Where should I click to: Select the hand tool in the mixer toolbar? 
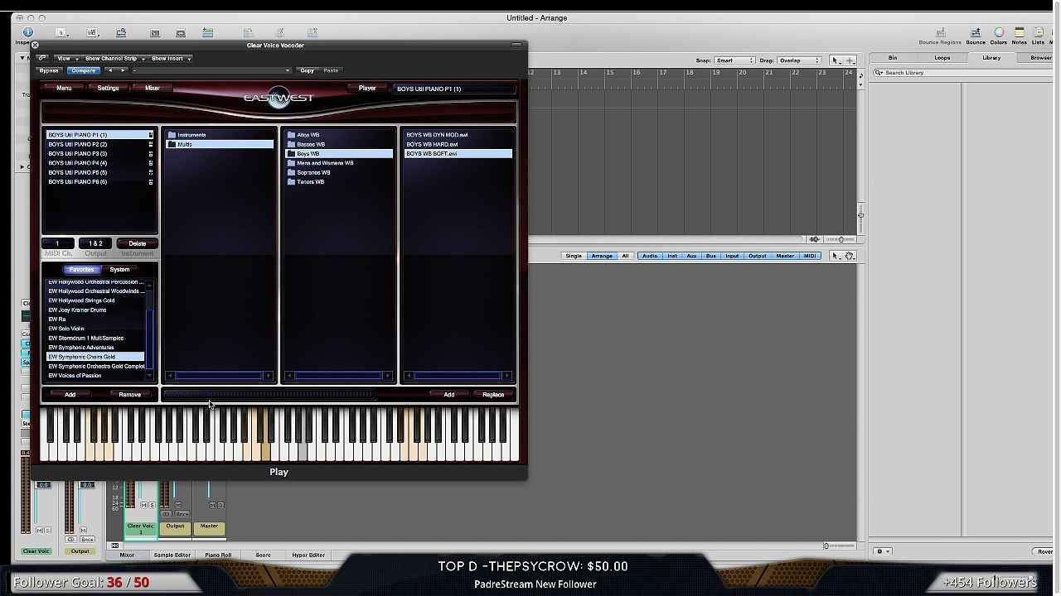coord(850,256)
